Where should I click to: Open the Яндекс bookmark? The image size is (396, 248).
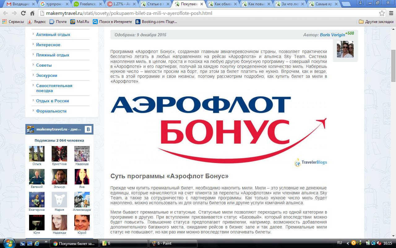(37, 22)
